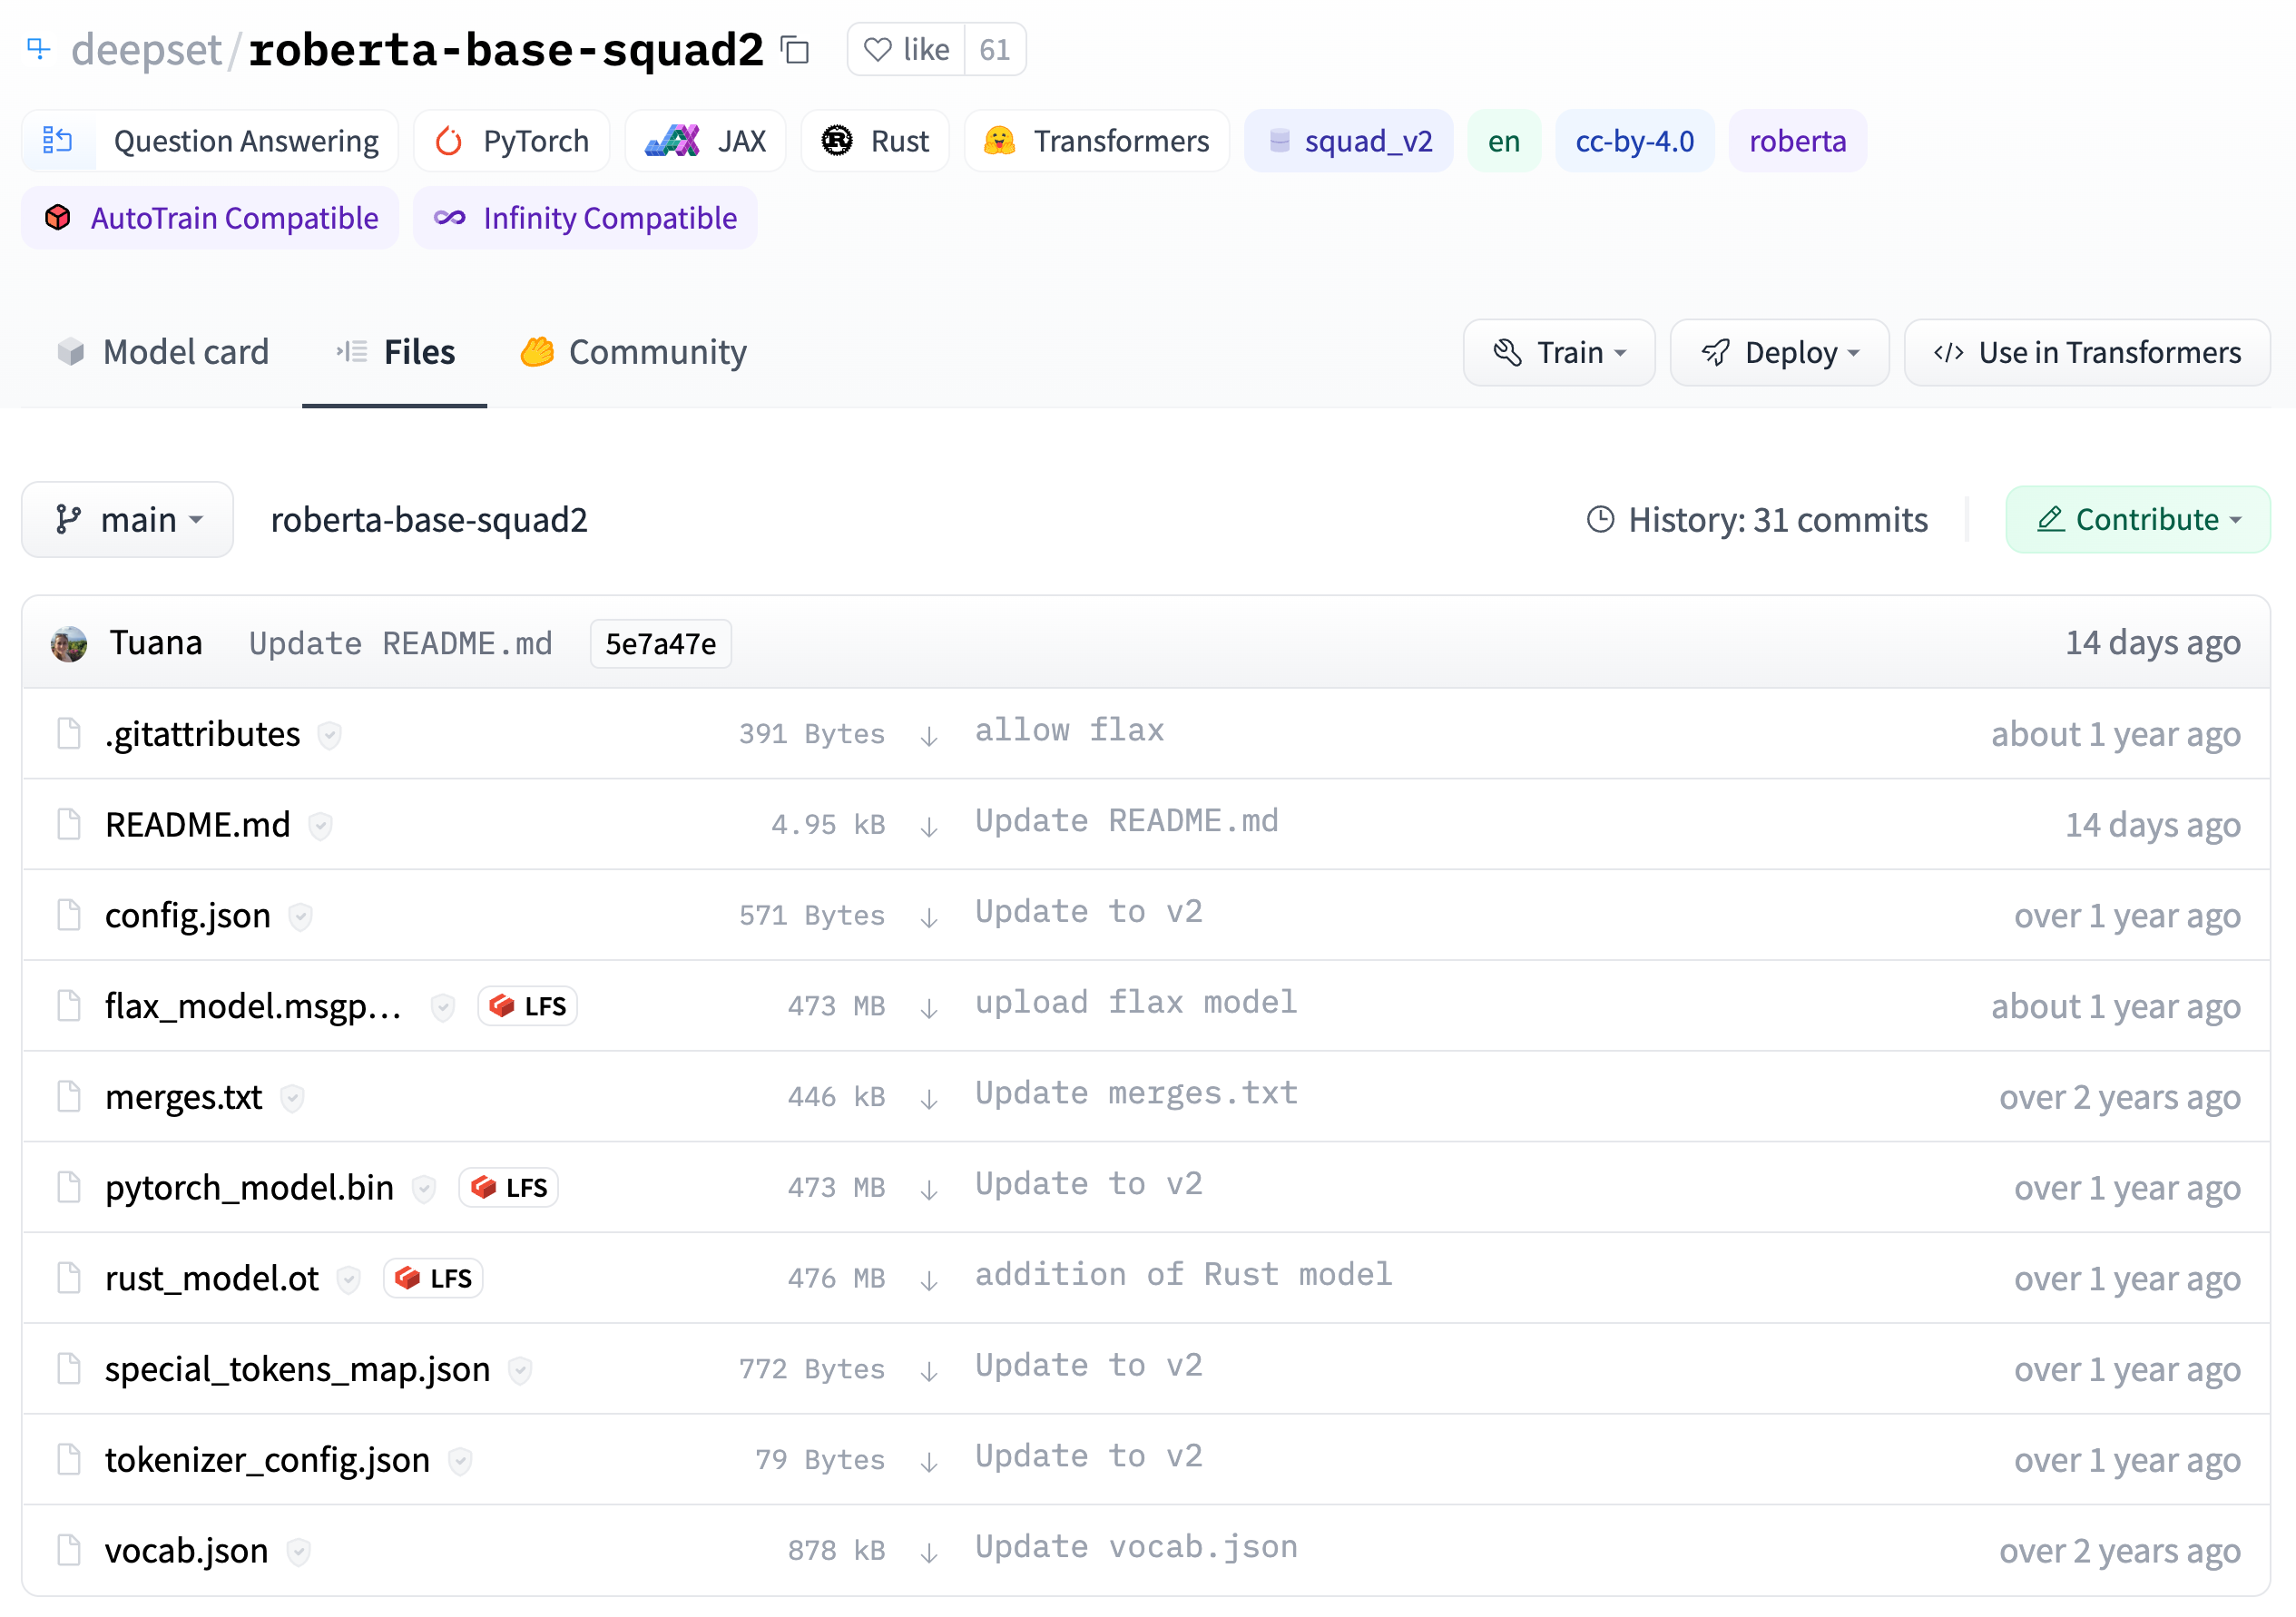
Task: Download the 473 MB flax model
Action: tap(929, 1008)
